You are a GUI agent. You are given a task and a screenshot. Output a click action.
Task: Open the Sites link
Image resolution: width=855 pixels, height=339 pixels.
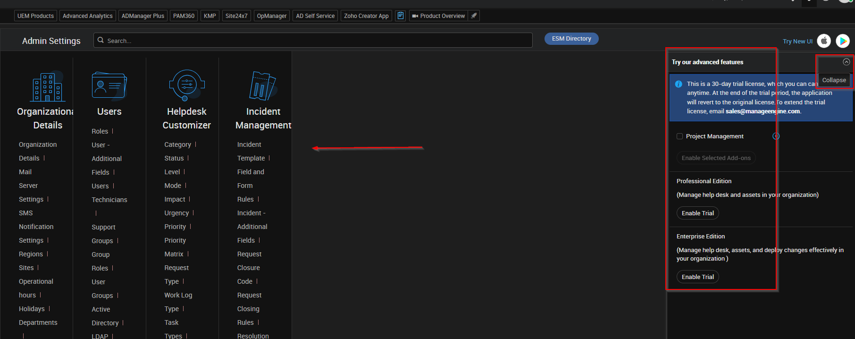(26, 268)
